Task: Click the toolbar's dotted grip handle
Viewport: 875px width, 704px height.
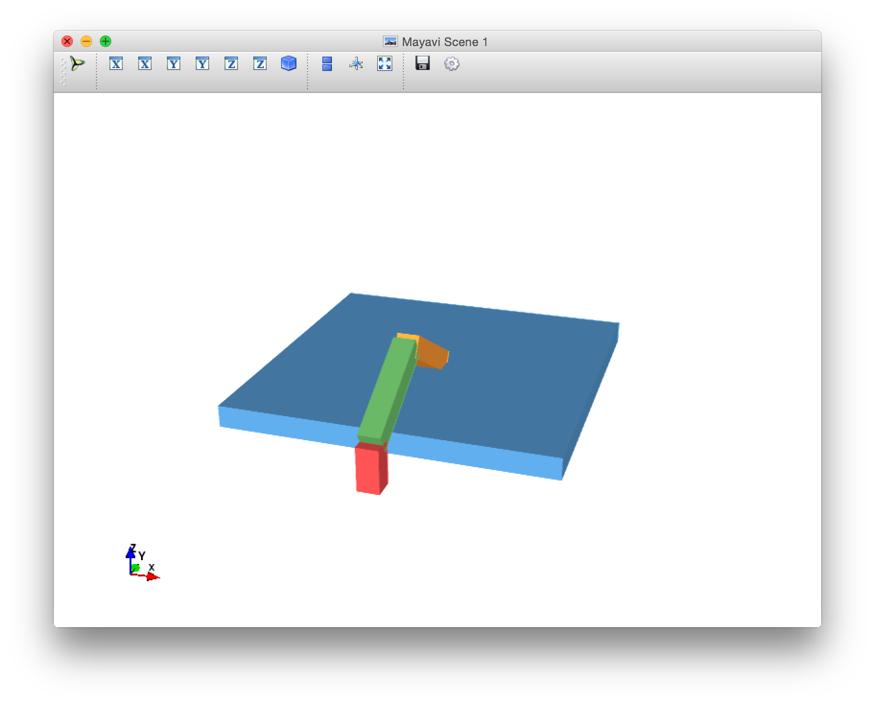Action: click(63, 72)
